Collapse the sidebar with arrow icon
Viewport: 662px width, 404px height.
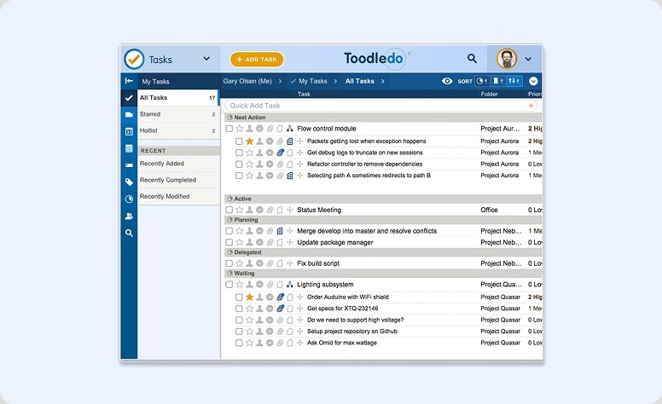click(129, 81)
